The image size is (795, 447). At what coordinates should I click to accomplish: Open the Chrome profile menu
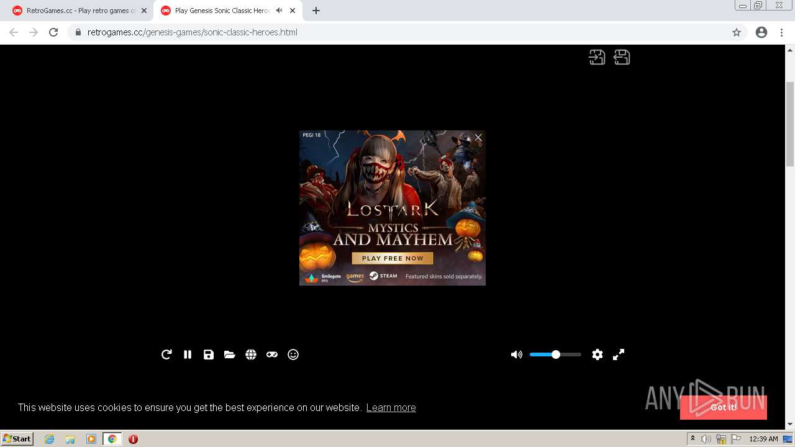click(x=761, y=32)
